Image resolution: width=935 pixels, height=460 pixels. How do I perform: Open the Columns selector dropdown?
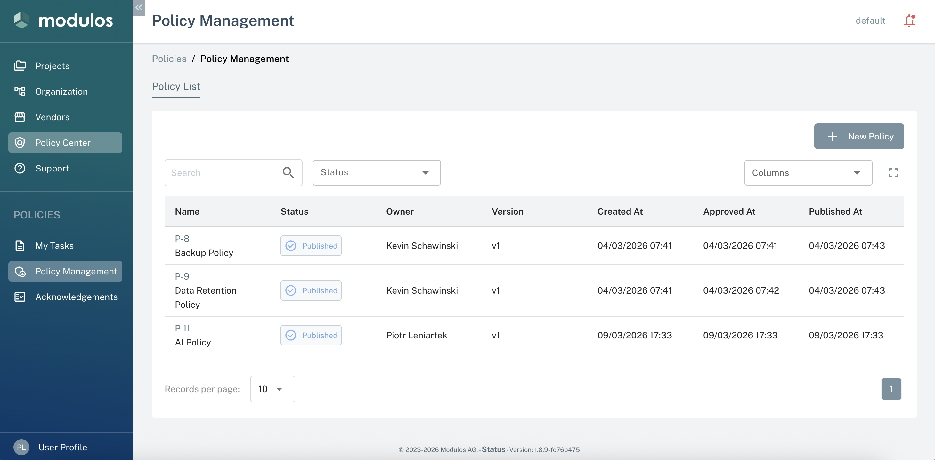pyautogui.click(x=808, y=172)
